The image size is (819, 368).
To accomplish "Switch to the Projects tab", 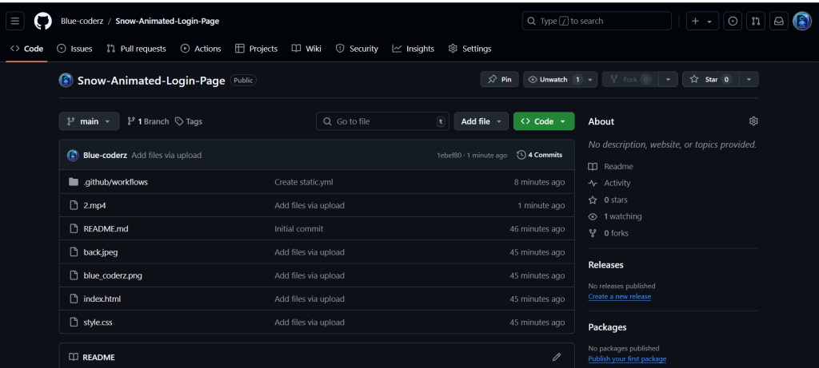I will 256,49.
